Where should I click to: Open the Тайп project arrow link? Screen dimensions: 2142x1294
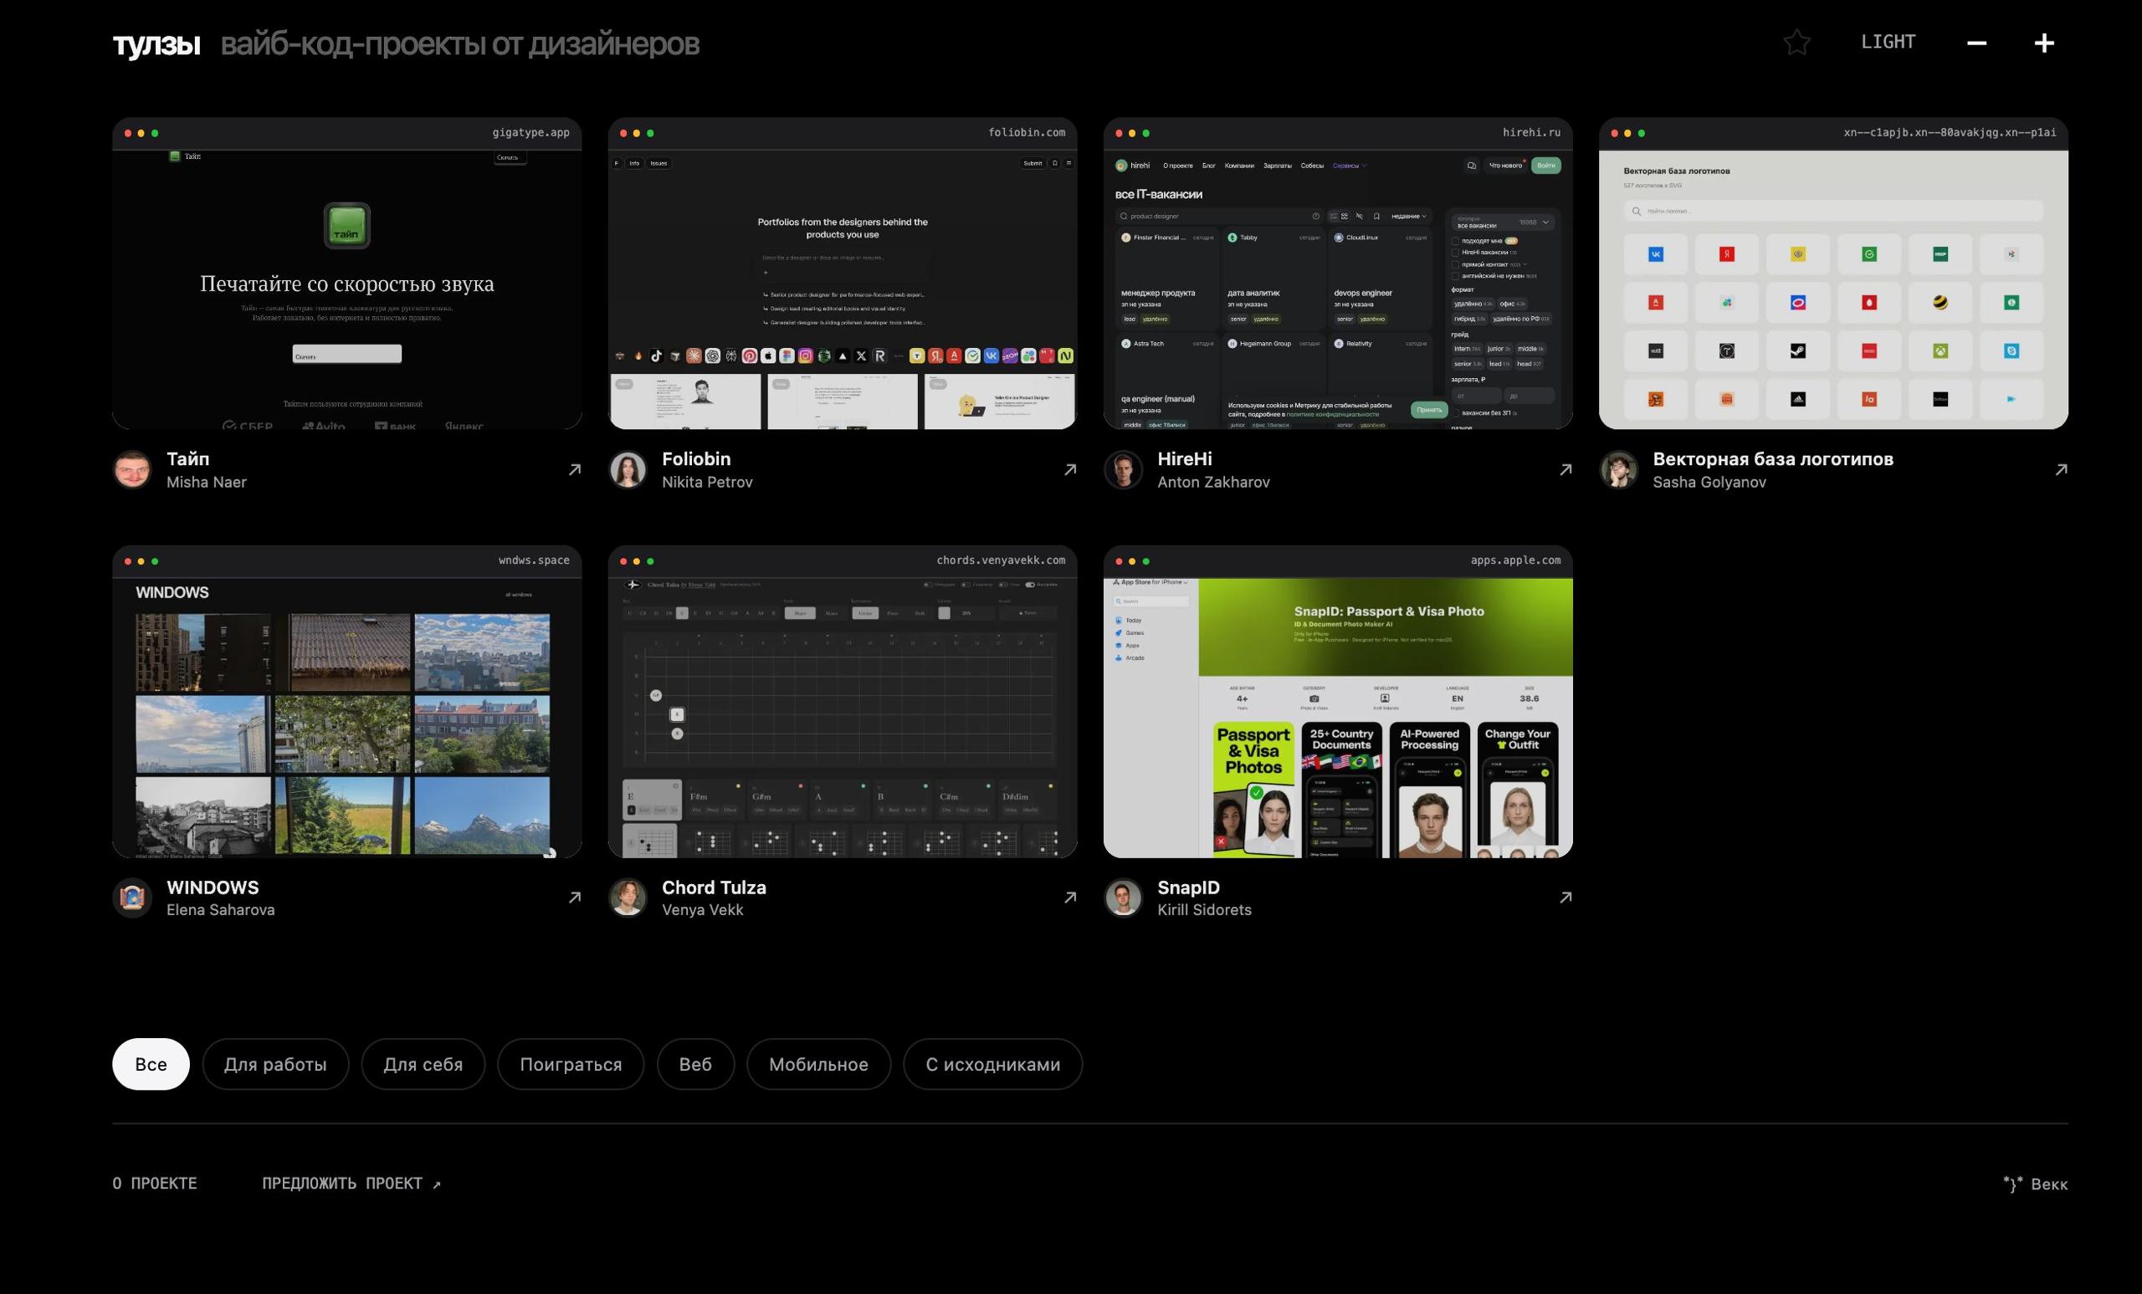point(575,469)
